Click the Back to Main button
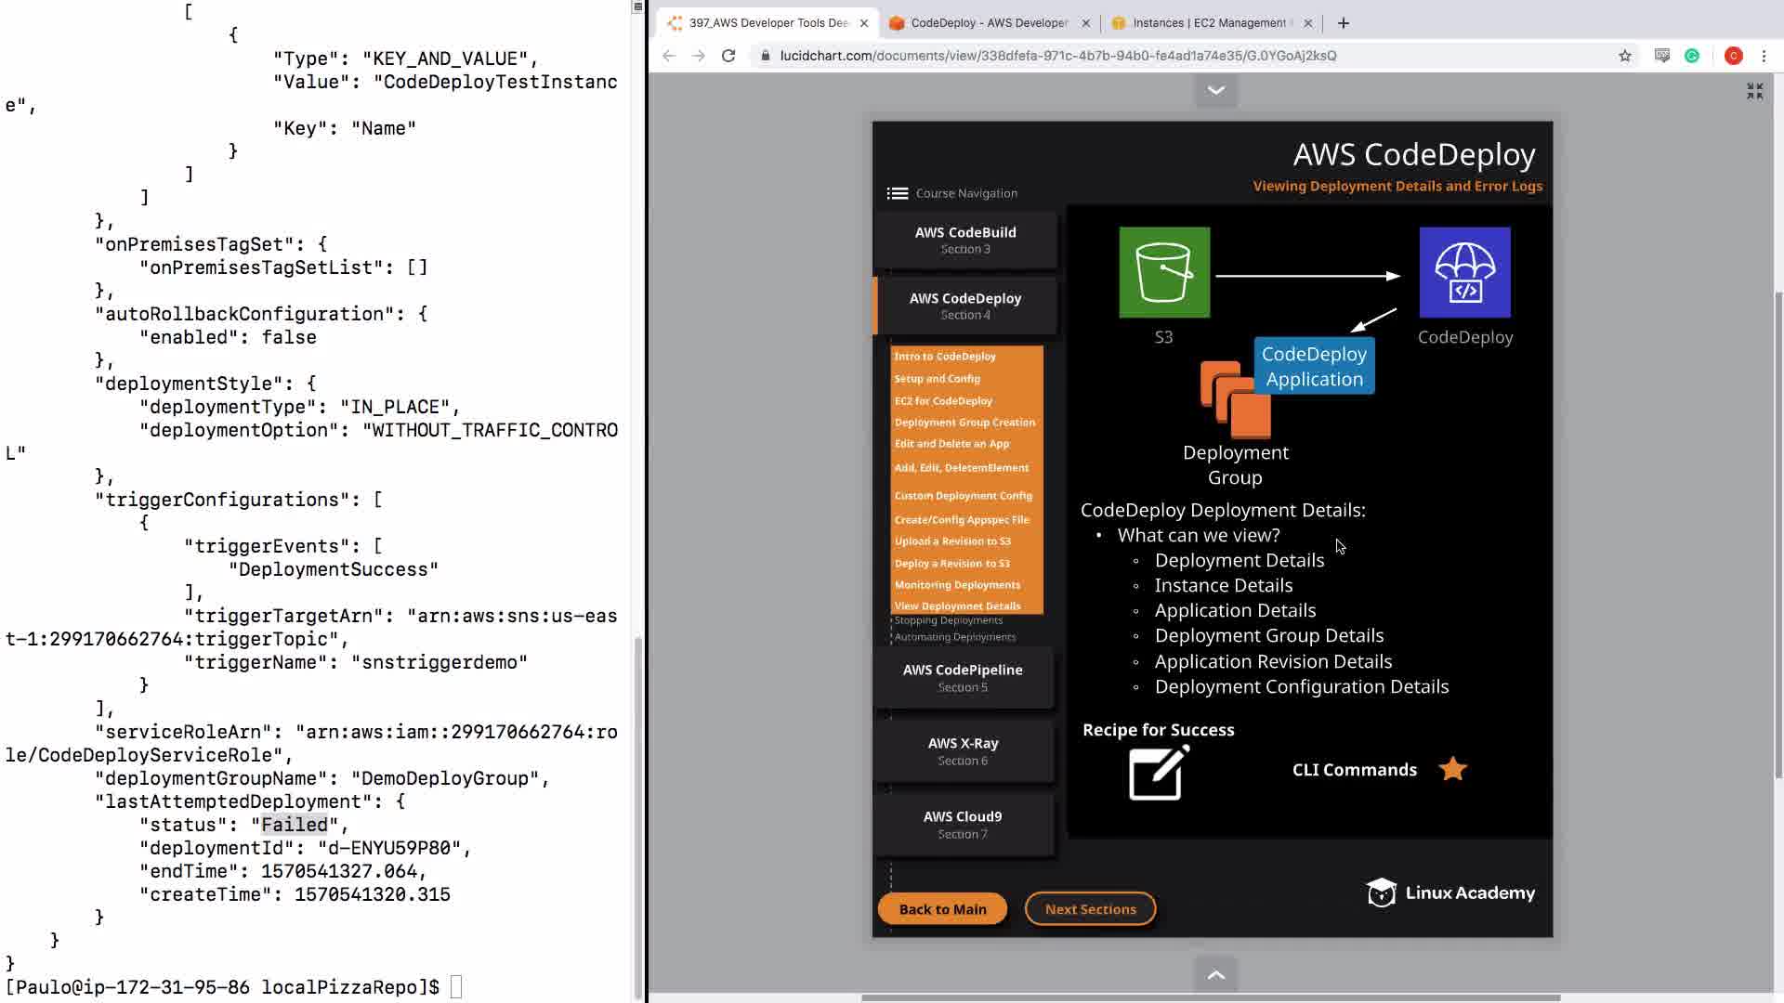1784x1003 pixels. click(942, 909)
